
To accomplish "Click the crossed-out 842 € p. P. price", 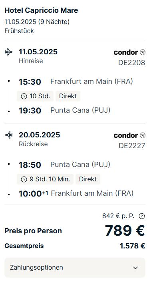I will 118,216.
